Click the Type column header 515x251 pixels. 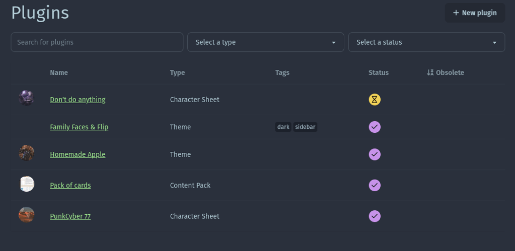coord(177,72)
